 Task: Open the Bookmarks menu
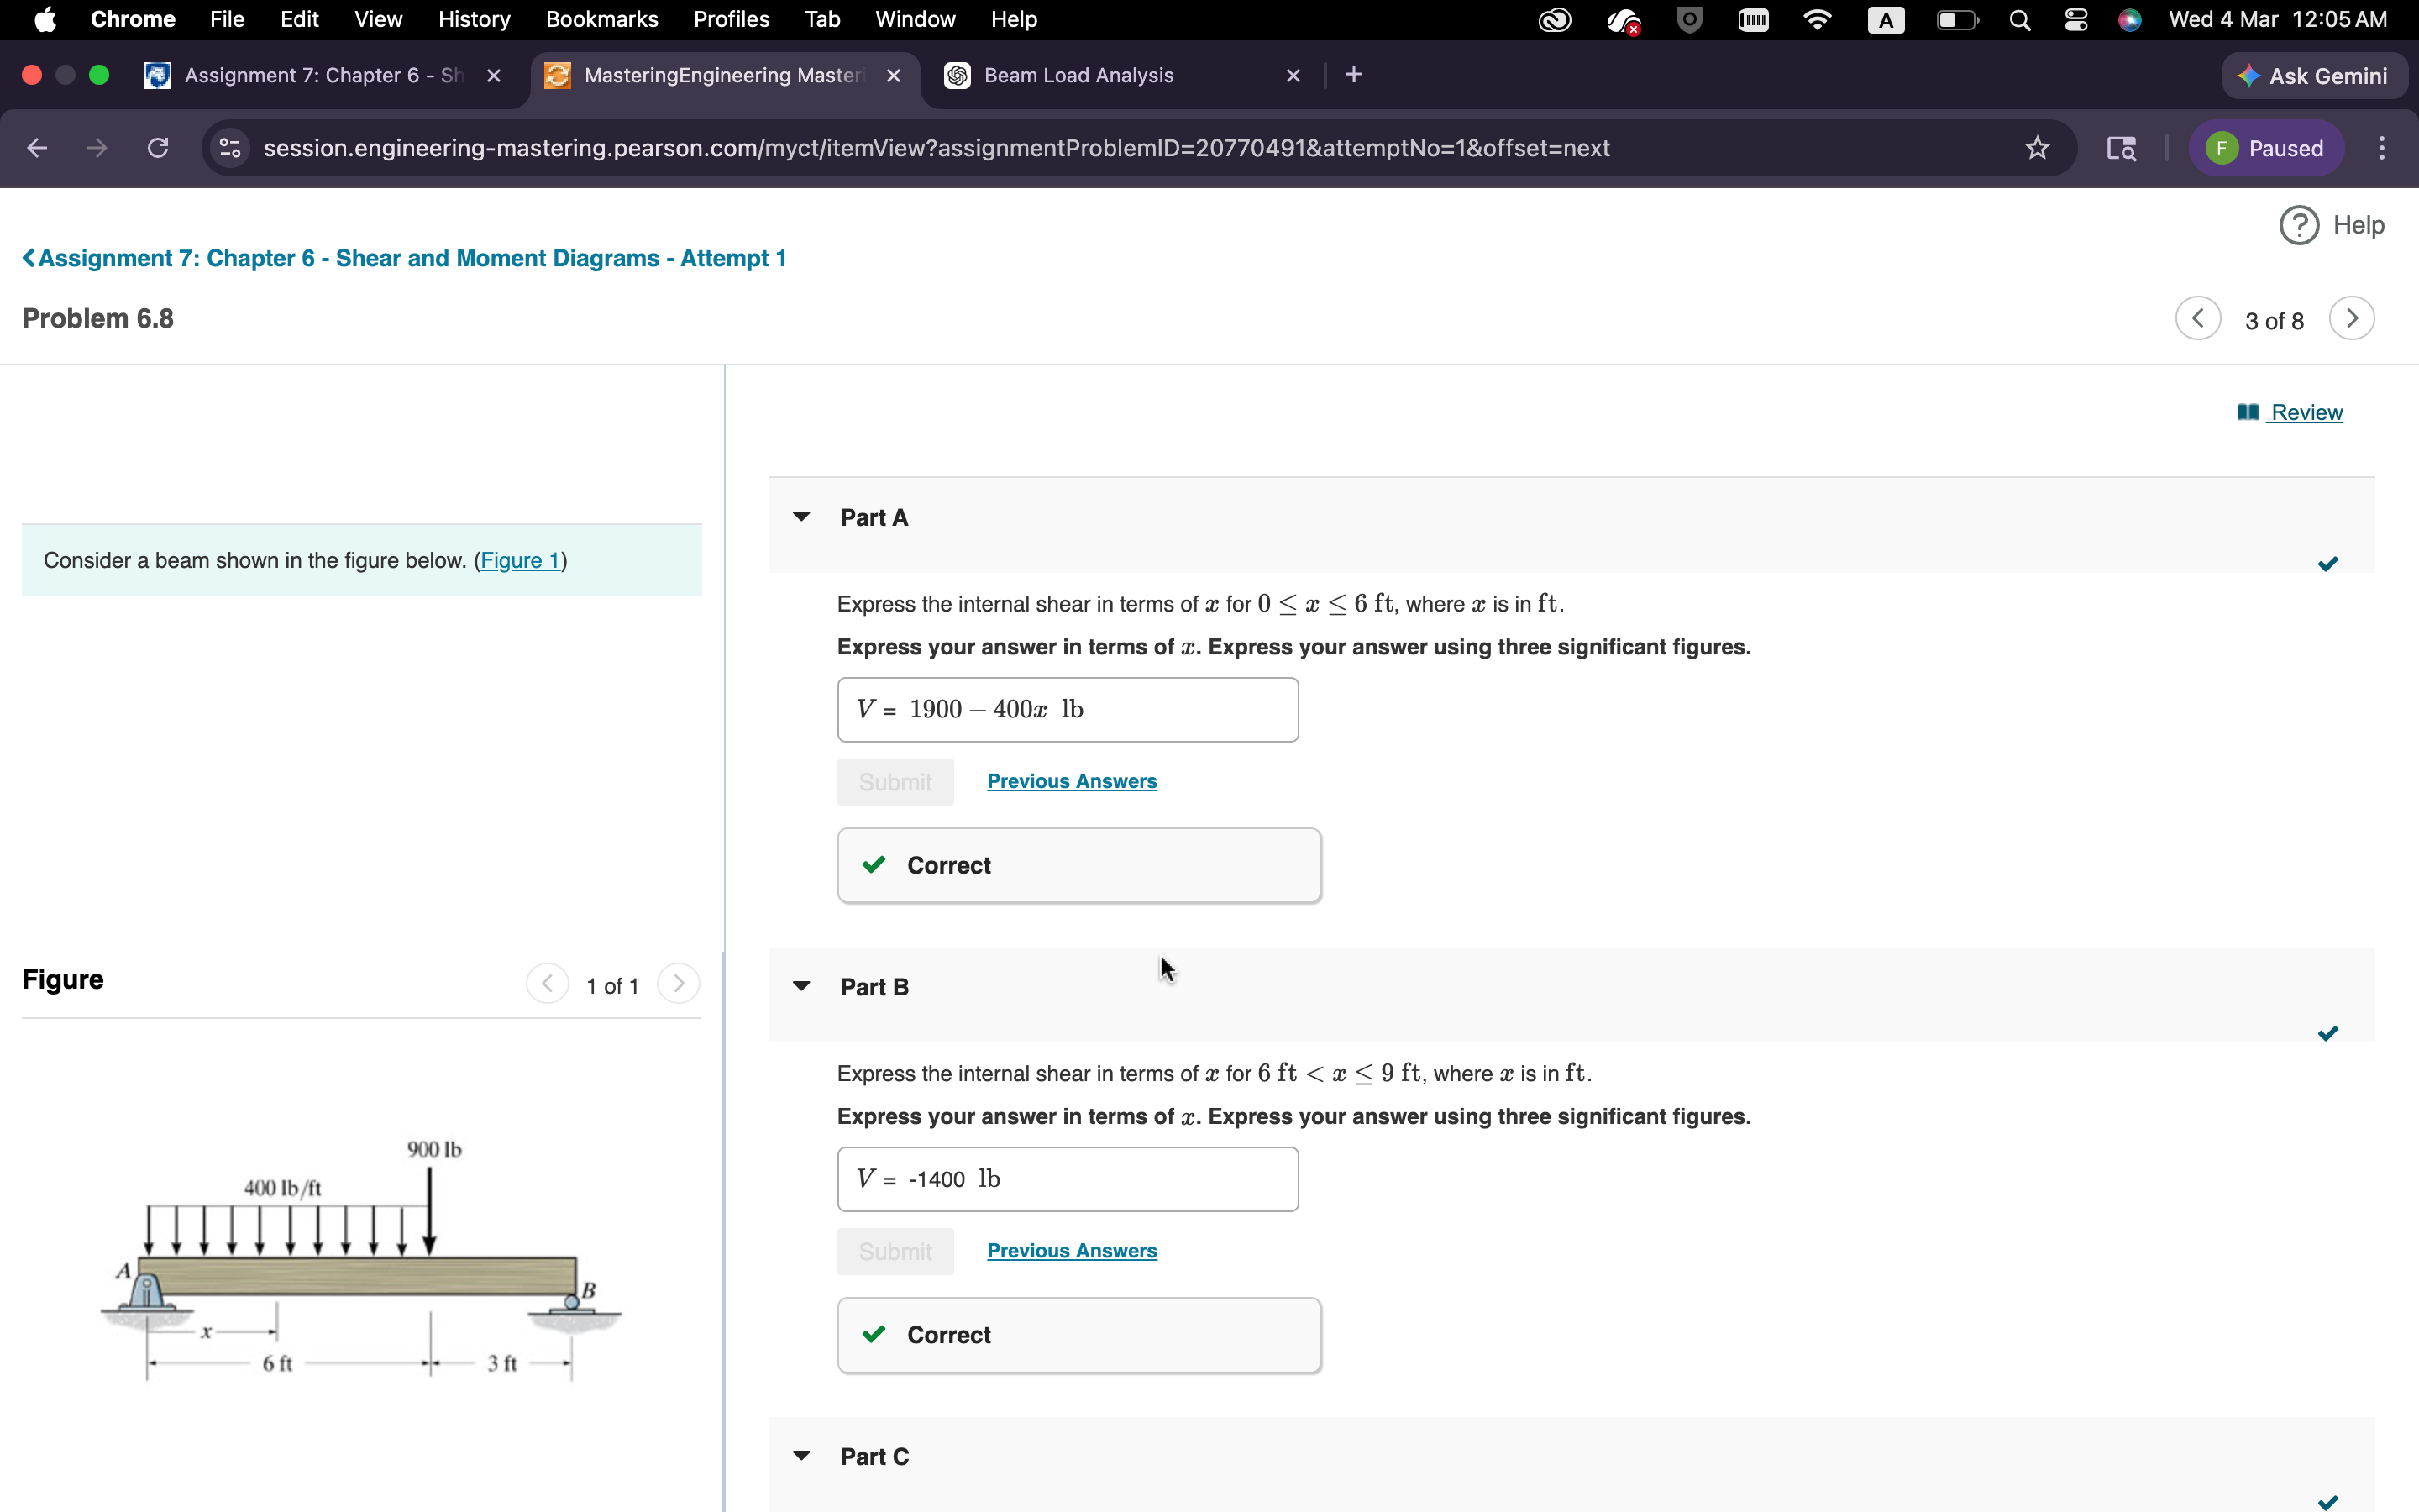point(601,20)
